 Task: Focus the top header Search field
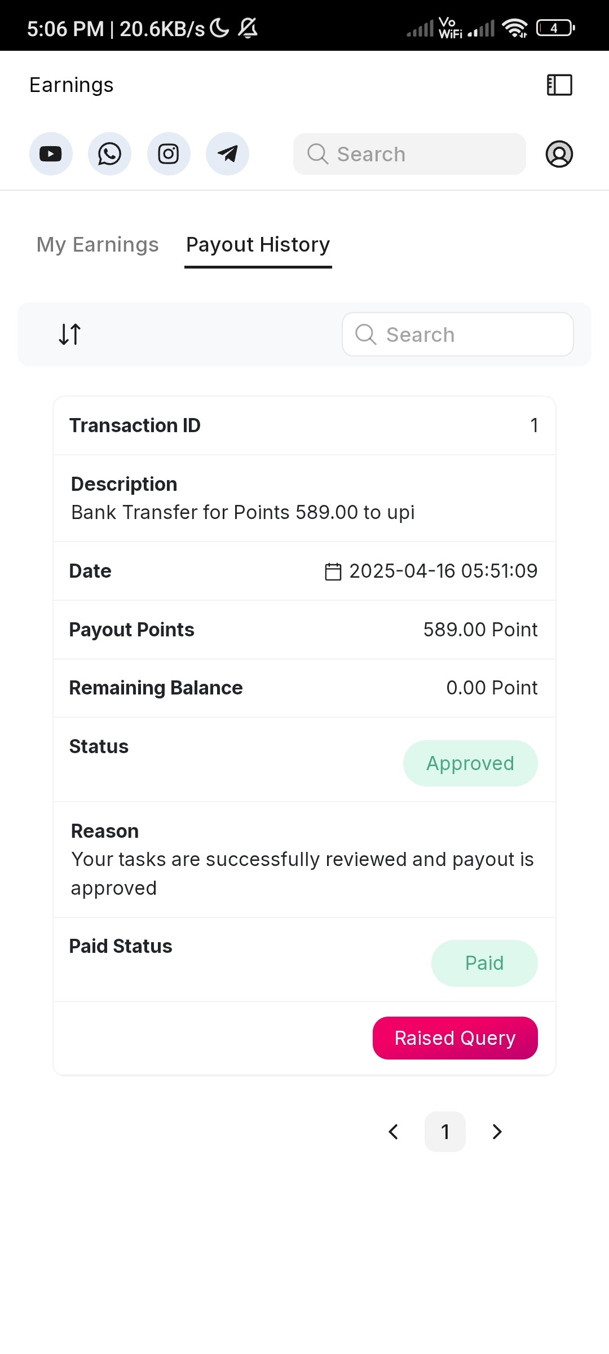pos(409,154)
